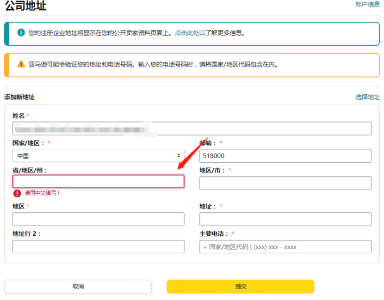
Task: Focus the 姓名 name input field
Action: click(x=192, y=129)
